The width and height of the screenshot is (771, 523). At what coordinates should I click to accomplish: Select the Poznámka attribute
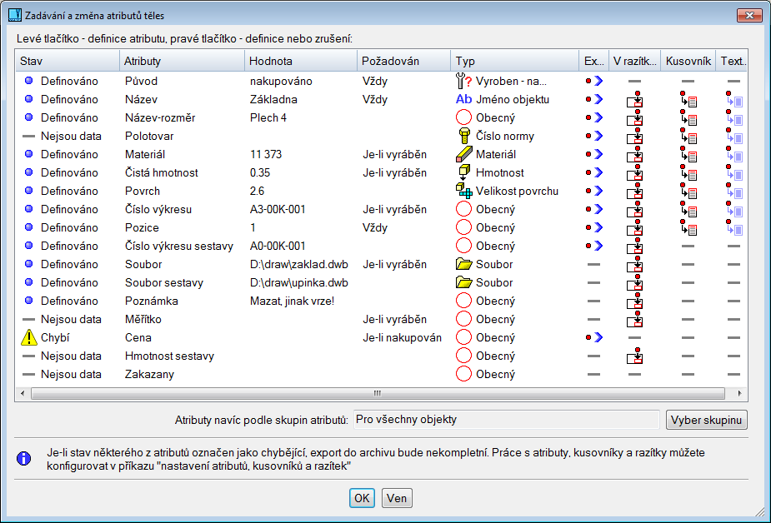(x=152, y=301)
